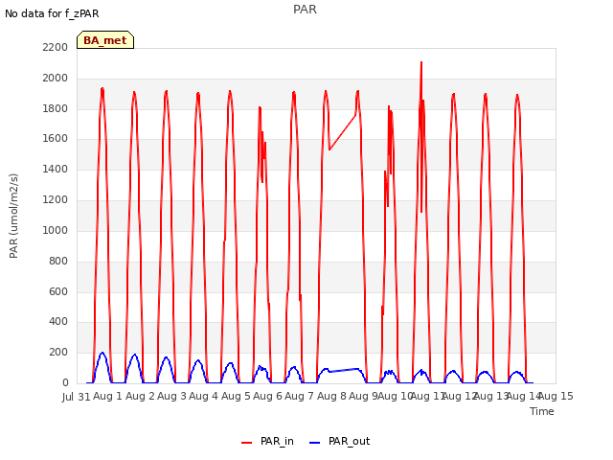The image size is (613, 460).
Task: Toggle the PAR_in legend entry
Action: (267, 442)
